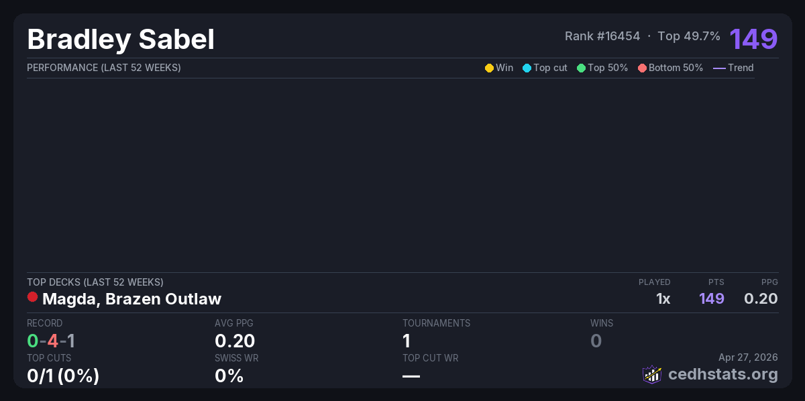Click the large 149 points score
This screenshot has height=401, width=805.
coord(753,39)
